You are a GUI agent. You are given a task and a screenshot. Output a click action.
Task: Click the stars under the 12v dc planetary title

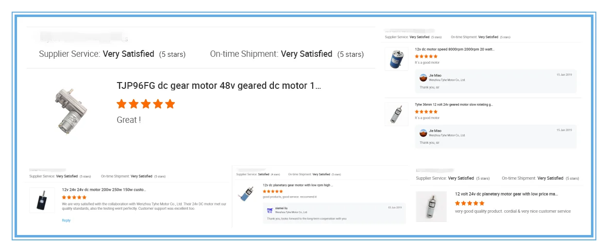tap(273, 191)
